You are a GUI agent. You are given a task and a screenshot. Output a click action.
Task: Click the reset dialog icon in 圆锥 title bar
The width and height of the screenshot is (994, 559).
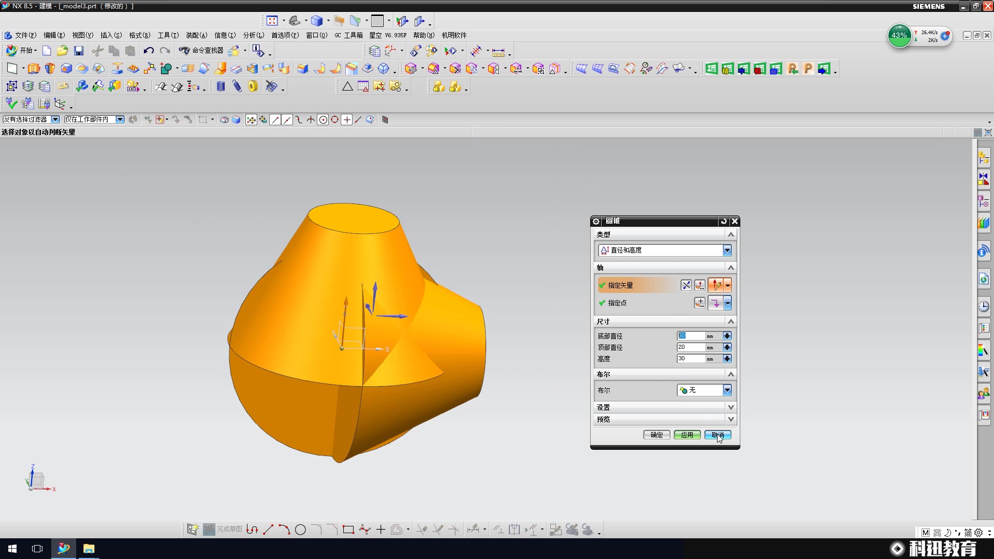723,221
